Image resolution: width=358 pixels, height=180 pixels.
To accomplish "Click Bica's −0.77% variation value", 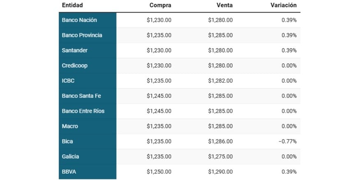I will click(x=287, y=142).
